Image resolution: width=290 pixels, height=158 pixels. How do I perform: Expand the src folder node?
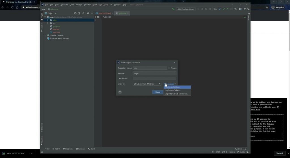[x=48, y=23]
